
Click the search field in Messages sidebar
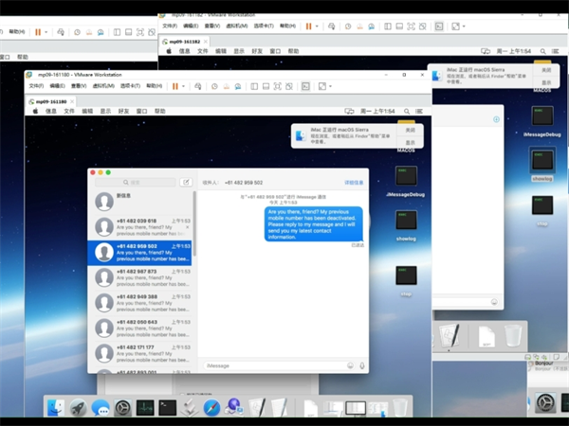[138, 182]
